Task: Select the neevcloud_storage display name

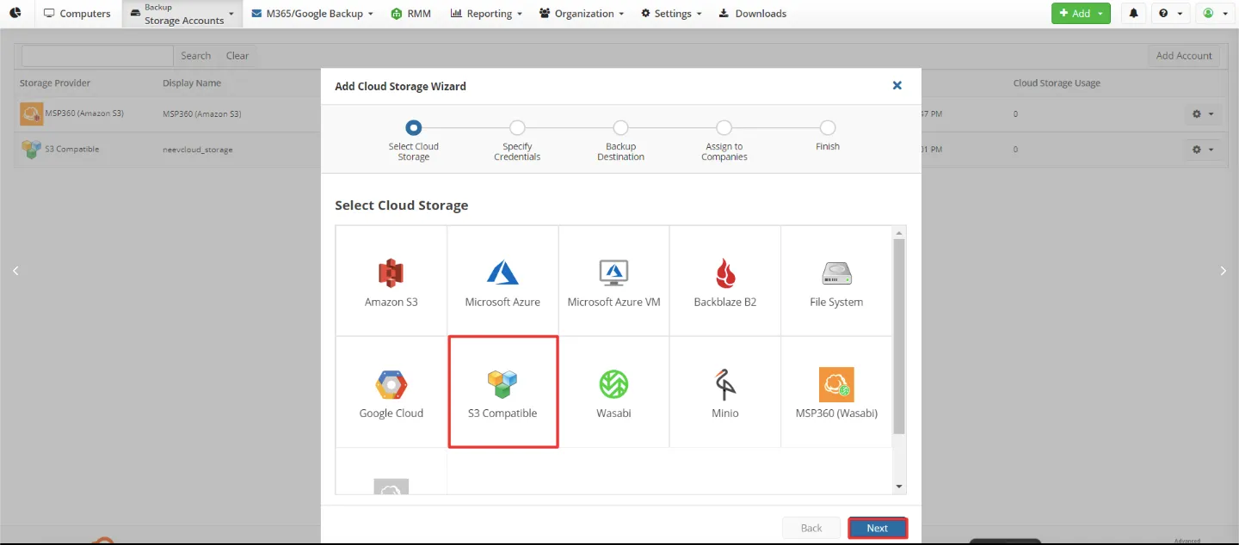Action: pyautogui.click(x=197, y=150)
